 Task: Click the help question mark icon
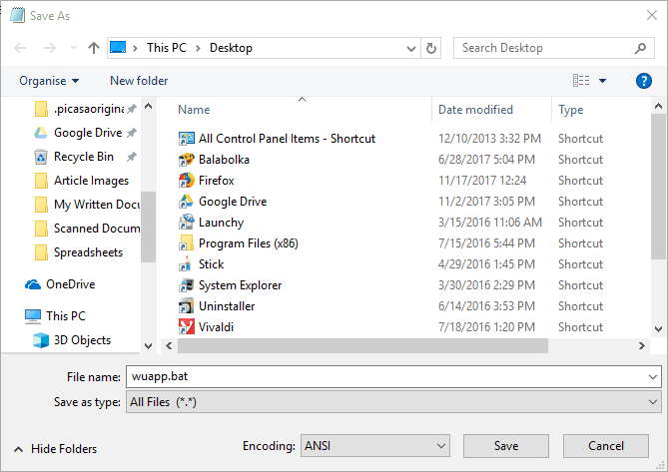point(644,81)
